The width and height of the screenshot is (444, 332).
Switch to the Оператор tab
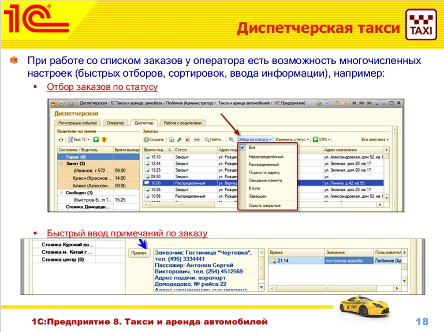click(x=116, y=123)
